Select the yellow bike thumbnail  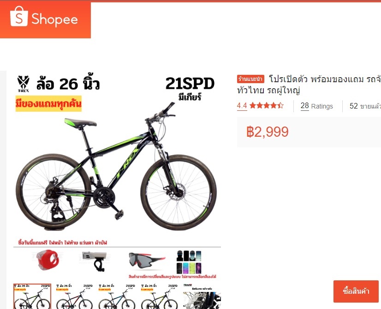point(160,296)
